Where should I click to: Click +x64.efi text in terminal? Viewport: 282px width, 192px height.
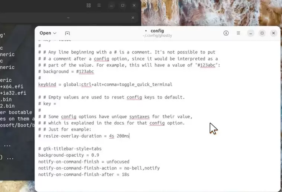coord(12,86)
